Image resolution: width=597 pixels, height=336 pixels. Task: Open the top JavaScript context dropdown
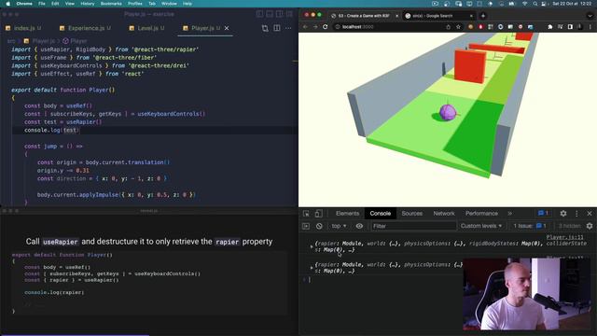coord(339,226)
